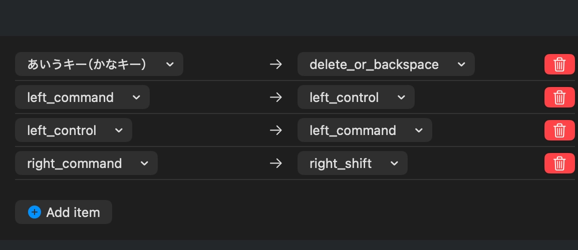This screenshot has height=250, width=578.
Task: Select the delete_or_backspace label text
Action: (374, 65)
